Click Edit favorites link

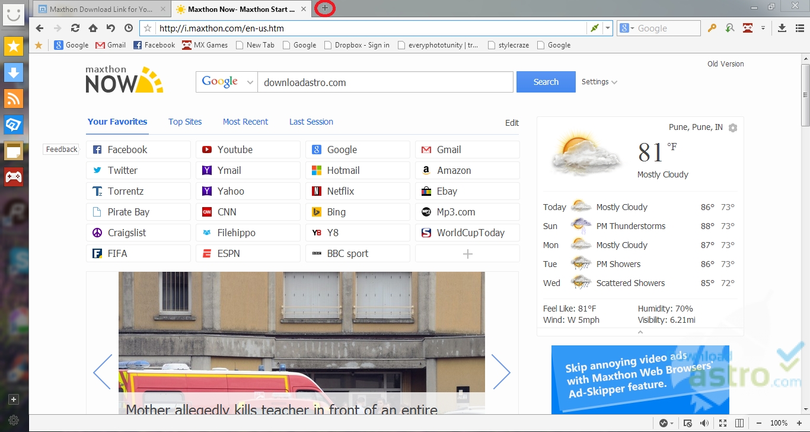click(512, 123)
